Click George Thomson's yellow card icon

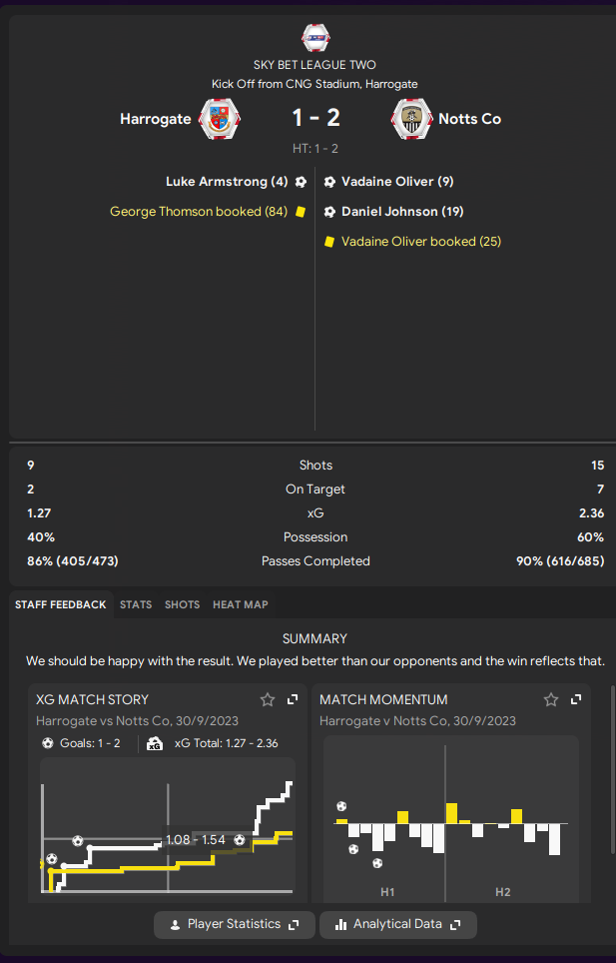point(301,212)
